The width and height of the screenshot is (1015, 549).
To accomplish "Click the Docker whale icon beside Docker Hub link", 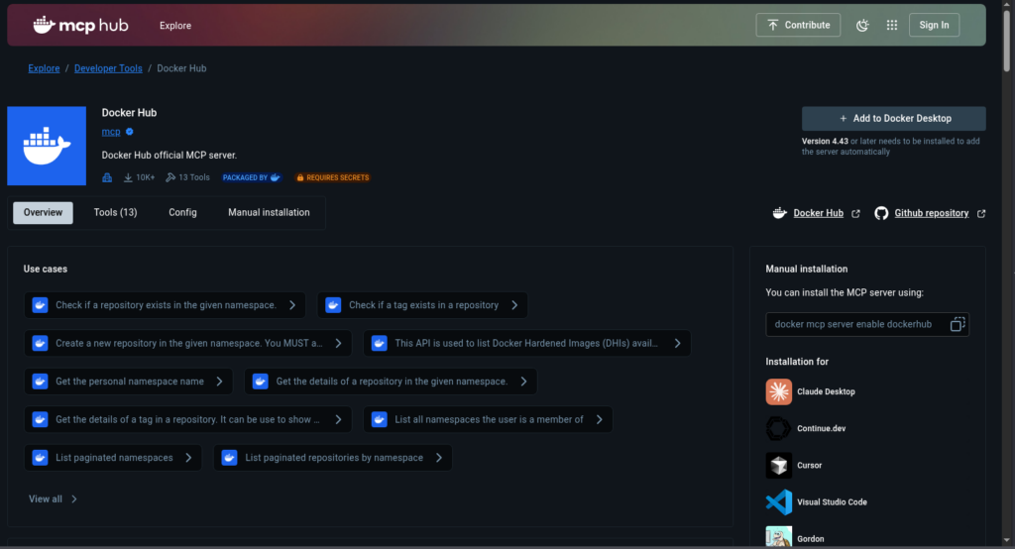I will pyautogui.click(x=779, y=213).
